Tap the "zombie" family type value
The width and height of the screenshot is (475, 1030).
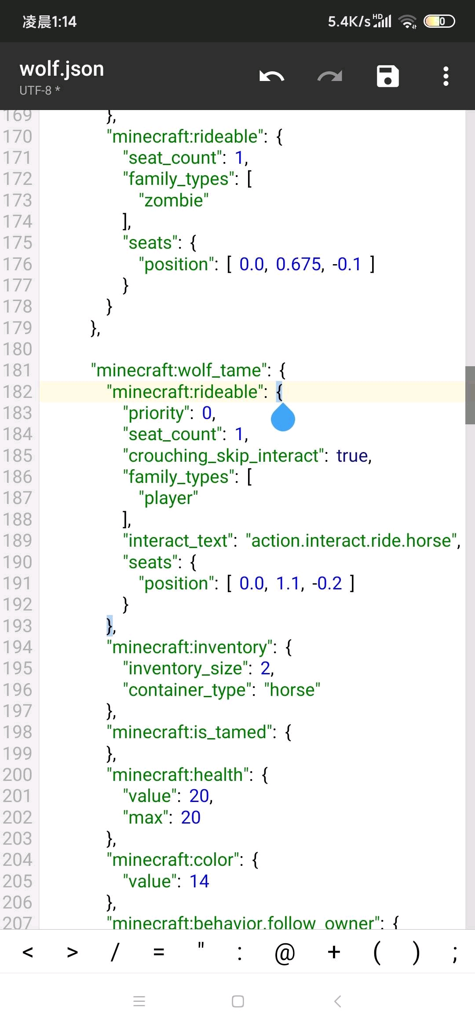click(x=174, y=200)
